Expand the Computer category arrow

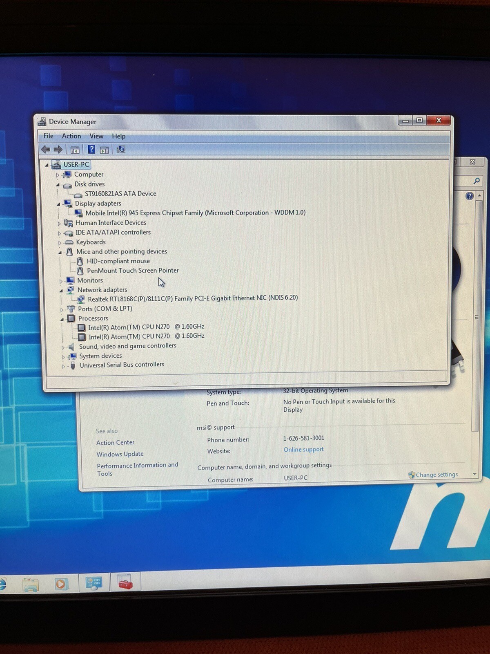click(58, 175)
